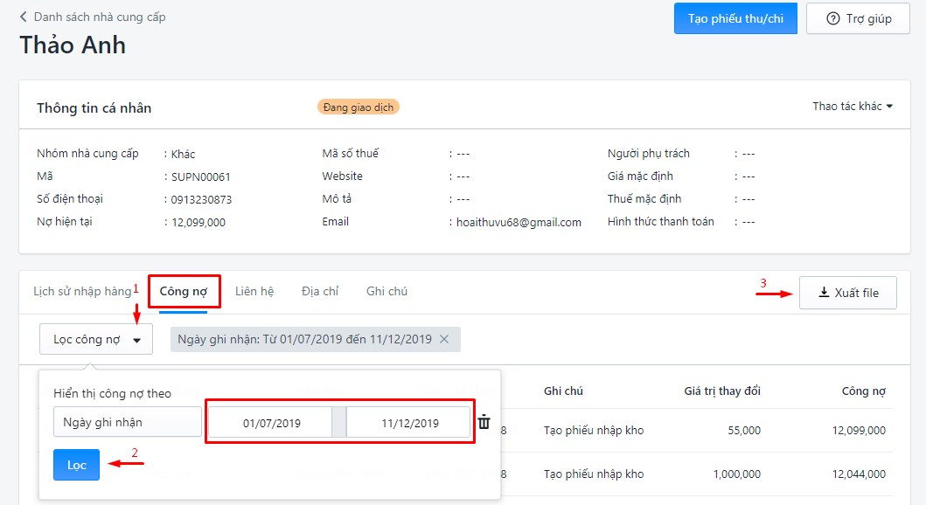Viewport: 926px width, 505px height.
Task: Click the Nhóm nhà cung cấp value Khác
Action: [183, 155]
